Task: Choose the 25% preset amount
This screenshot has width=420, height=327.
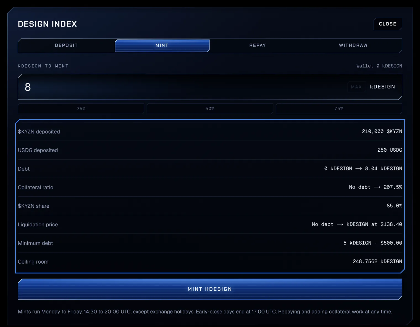Action: [x=81, y=109]
